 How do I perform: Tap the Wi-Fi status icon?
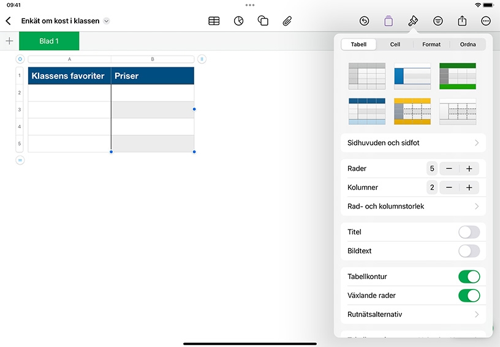[x=478, y=5]
